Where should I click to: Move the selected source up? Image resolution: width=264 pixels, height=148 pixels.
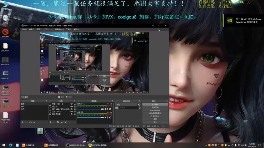coord(62,122)
